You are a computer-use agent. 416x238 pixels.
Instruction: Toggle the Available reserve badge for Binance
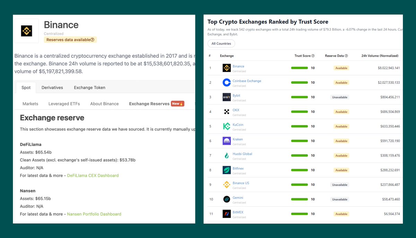click(x=341, y=68)
